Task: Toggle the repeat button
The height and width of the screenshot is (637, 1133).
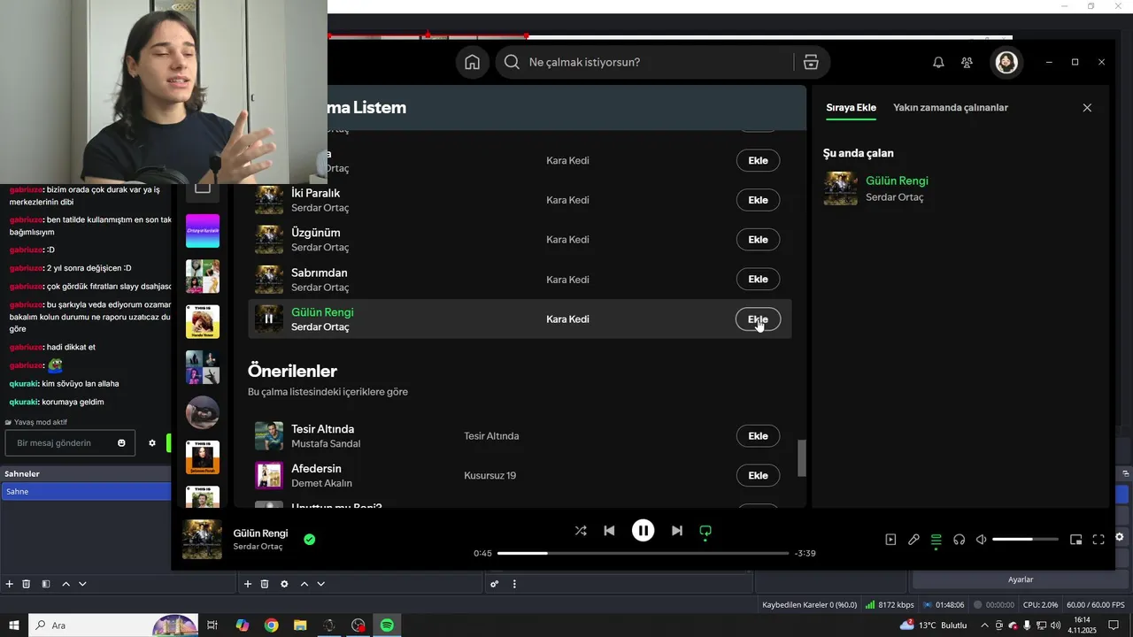Action: tap(705, 531)
